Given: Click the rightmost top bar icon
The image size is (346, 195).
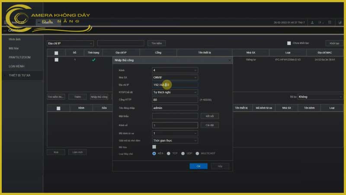Looking at the screenshot, I should [x=339, y=23].
